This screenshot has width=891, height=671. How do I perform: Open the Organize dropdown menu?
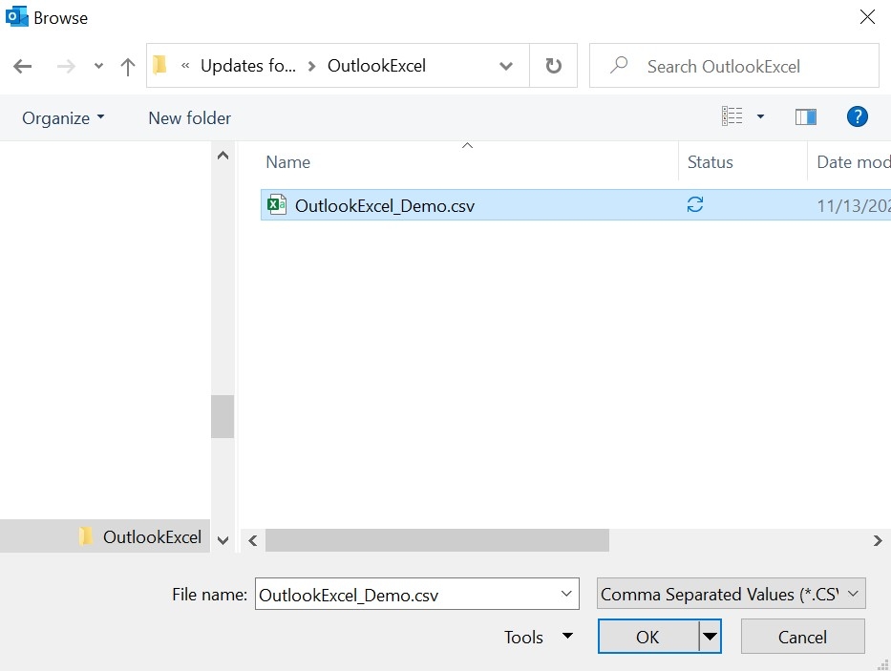pyautogui.click(x=62, y=117)
